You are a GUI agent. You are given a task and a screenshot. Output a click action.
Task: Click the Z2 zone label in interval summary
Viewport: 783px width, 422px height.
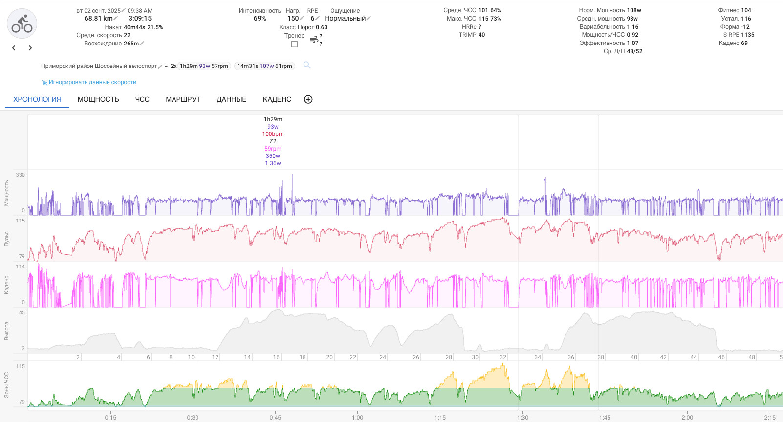pos(273,141)
